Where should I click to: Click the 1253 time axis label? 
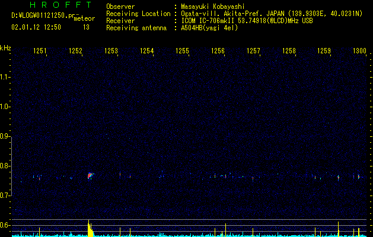pos(111,50)
